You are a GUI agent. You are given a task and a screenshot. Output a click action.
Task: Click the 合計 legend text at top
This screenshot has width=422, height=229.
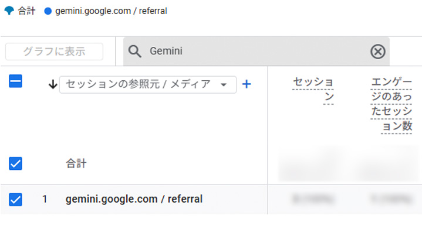click(x=26, y=11)
